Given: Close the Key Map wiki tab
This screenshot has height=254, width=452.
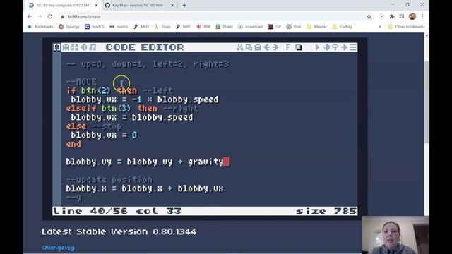Looking at the screenshot, I should coord(172,5).
